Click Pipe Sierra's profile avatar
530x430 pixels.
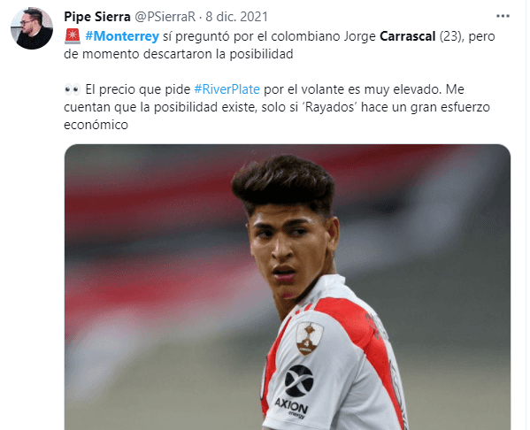(32, 28)
